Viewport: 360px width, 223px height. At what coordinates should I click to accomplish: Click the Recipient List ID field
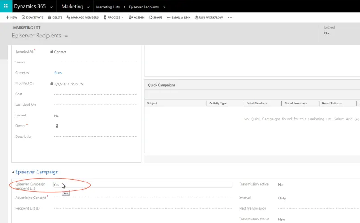click(x=143, y=208)
